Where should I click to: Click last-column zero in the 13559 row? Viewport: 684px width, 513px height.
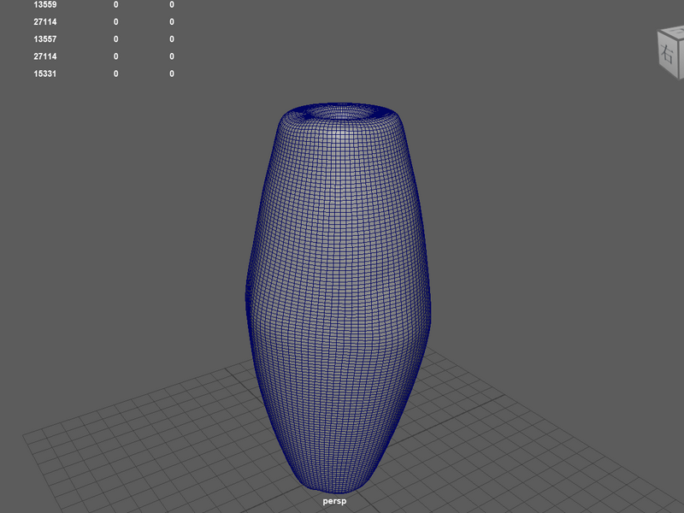pos(172,5)
